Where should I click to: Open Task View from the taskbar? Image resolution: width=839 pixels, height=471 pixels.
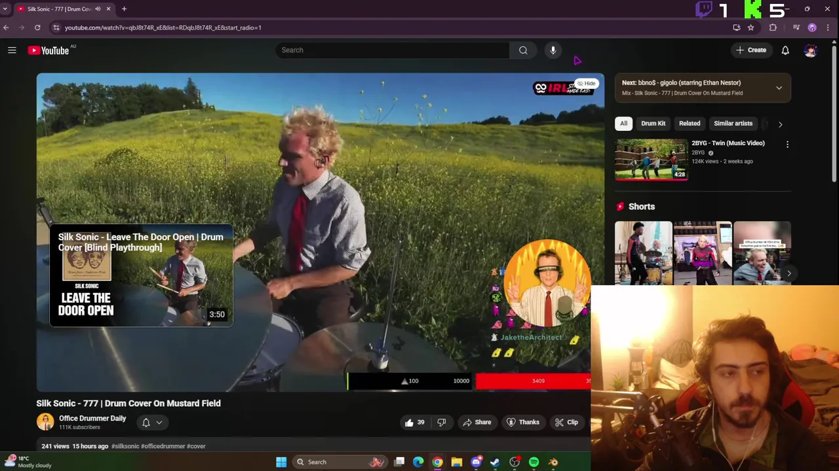[x=399, y=462]
